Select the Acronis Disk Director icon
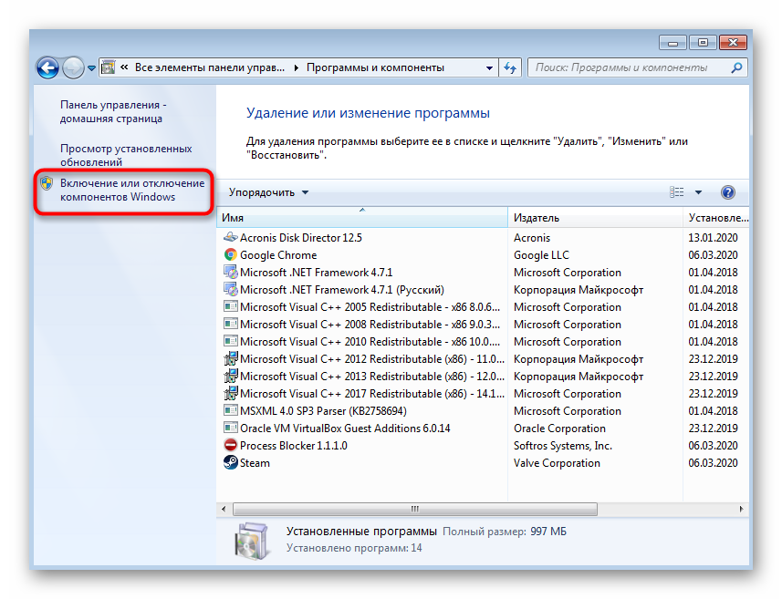Viewport: 782px width, 599px height. 231,238
